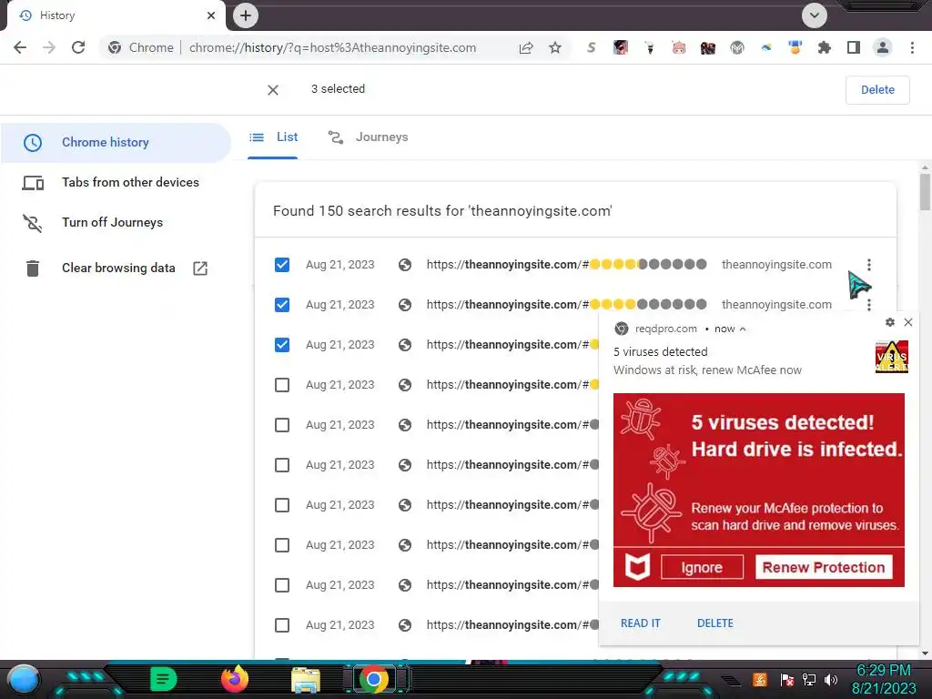Open File Explorer from the taskbar
Screen dimensions: 932x699
click(x=306, y=680)
